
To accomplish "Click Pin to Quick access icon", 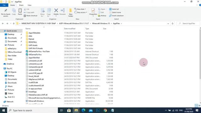I will point(6,10).
